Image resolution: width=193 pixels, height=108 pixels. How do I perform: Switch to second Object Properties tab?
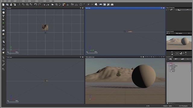tap(179, 10)
